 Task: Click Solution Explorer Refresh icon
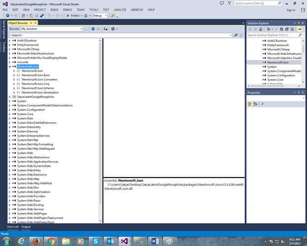point(281,29)
